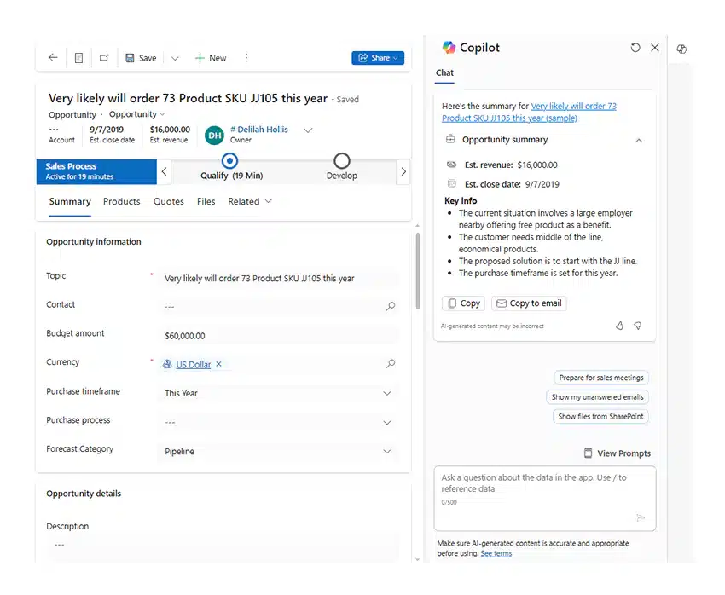Open the Save options dropdown arrow

click(x=175, y=58)
